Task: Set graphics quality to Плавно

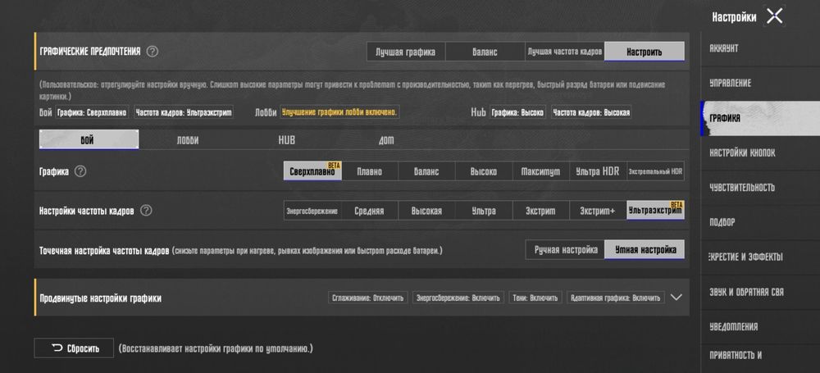Action: pos(370,171)
